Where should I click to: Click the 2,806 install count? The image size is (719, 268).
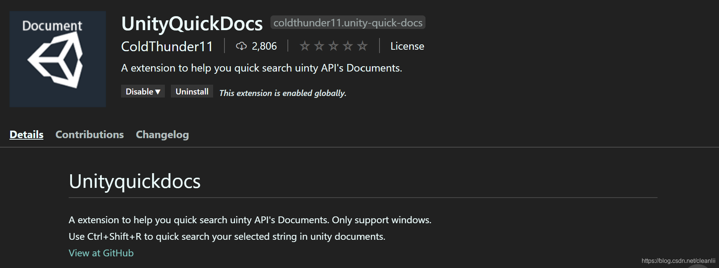(x=264, y=46)
